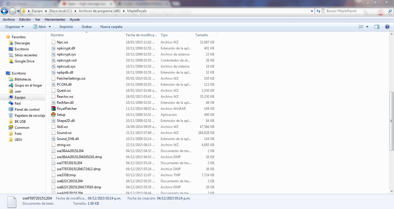Open the Herramientas menu

[x=55, y=20]
